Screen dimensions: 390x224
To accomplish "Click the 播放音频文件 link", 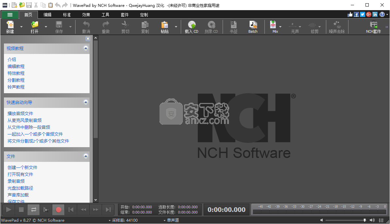I will tap(20, 113).
